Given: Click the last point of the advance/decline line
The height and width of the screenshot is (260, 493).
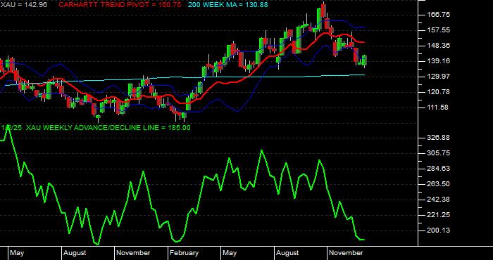Looking at the screenshot, I should 364,240.
